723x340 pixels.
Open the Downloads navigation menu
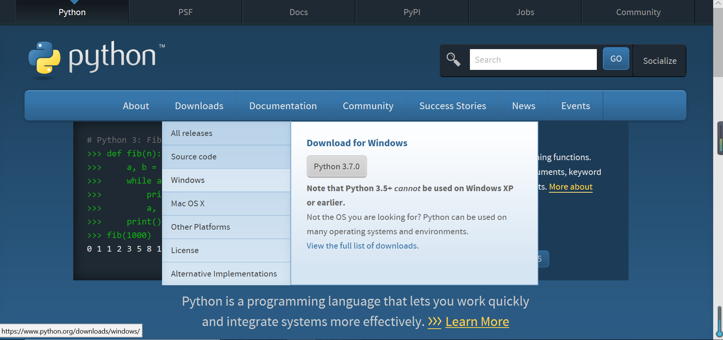coord(199,106)
